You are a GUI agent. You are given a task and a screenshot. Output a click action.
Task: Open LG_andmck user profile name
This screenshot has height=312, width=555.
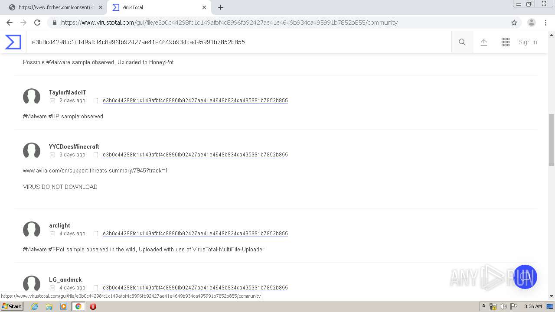coord(65,279)
